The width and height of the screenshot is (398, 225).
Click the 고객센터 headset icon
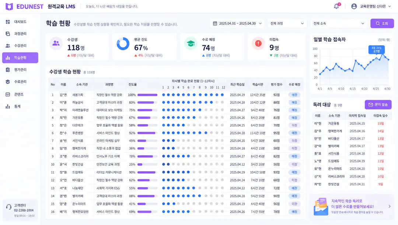coord(8,207)
